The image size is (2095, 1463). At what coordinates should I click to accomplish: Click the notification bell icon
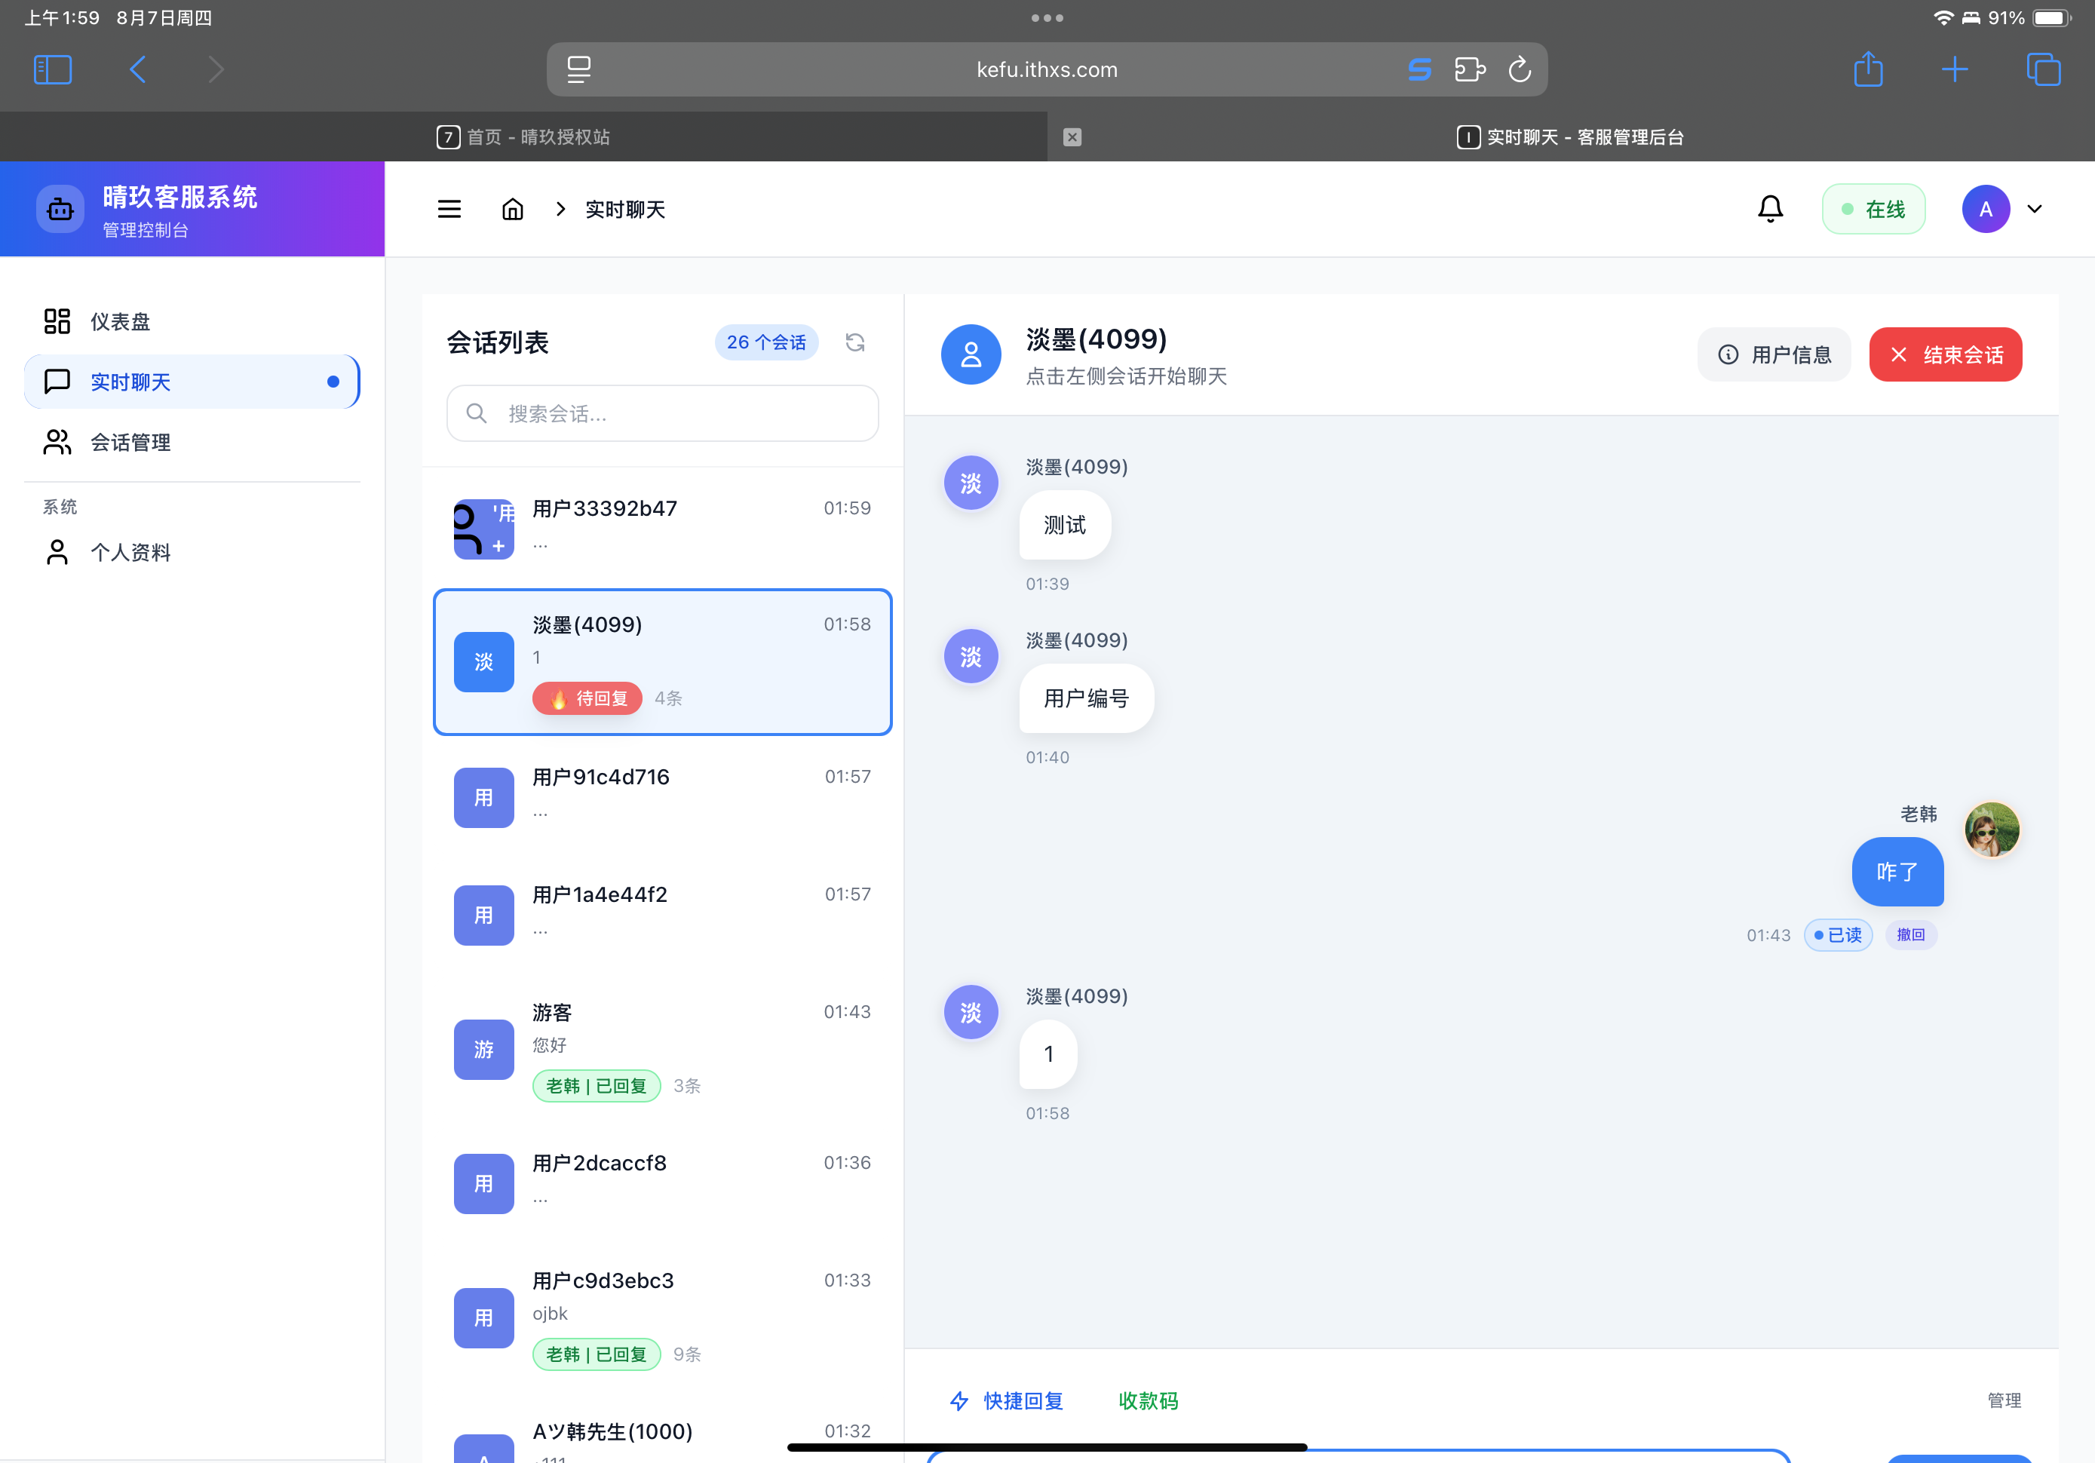click(x=1769, y=209)
